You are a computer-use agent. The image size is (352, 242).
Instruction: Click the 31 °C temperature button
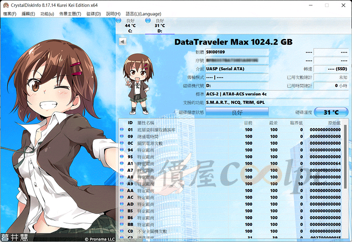click(331, 112)
